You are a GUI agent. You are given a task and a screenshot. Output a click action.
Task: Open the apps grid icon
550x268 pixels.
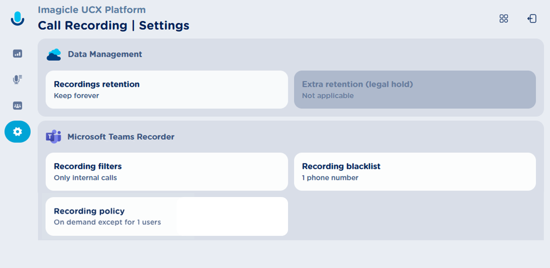coord(504,19)
